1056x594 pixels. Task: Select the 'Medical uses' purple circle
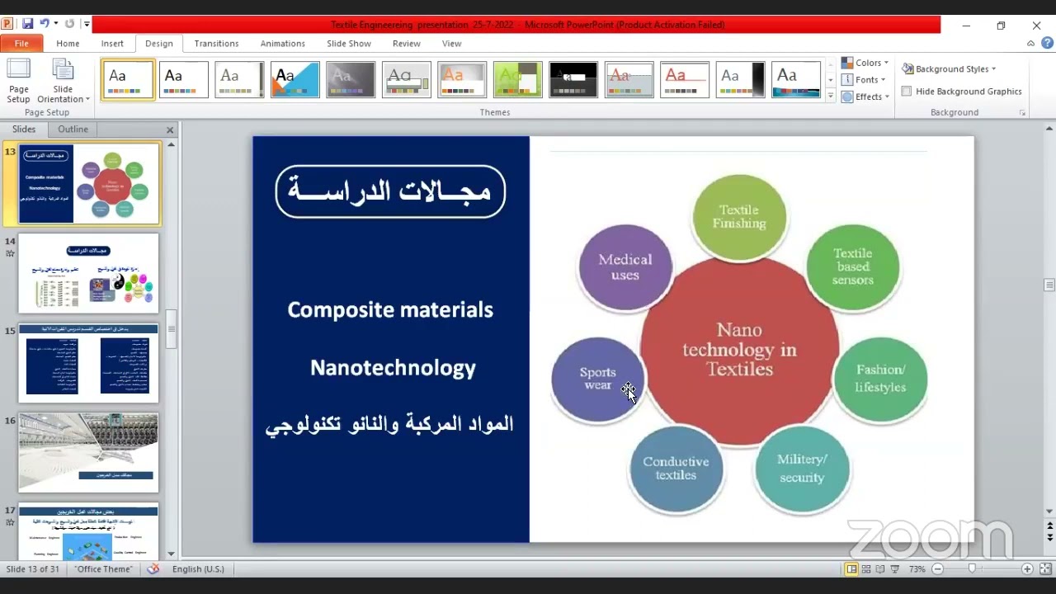click(625, 266)
